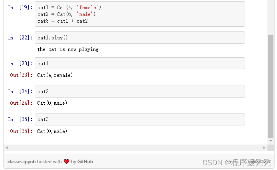Click the Out[25] Cat(0,male) output
This screenshot has height=170, width=277.
(x=52, y=131)
